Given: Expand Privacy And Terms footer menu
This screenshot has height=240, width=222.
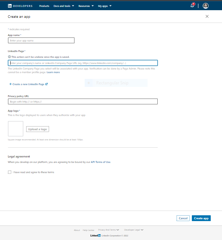Looking at the screenshot, I should pyautogui.click(x=109, y=230).
